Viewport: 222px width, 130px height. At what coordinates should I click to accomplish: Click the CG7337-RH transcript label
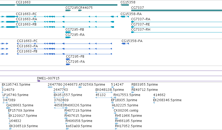click(x=141, y=29)
